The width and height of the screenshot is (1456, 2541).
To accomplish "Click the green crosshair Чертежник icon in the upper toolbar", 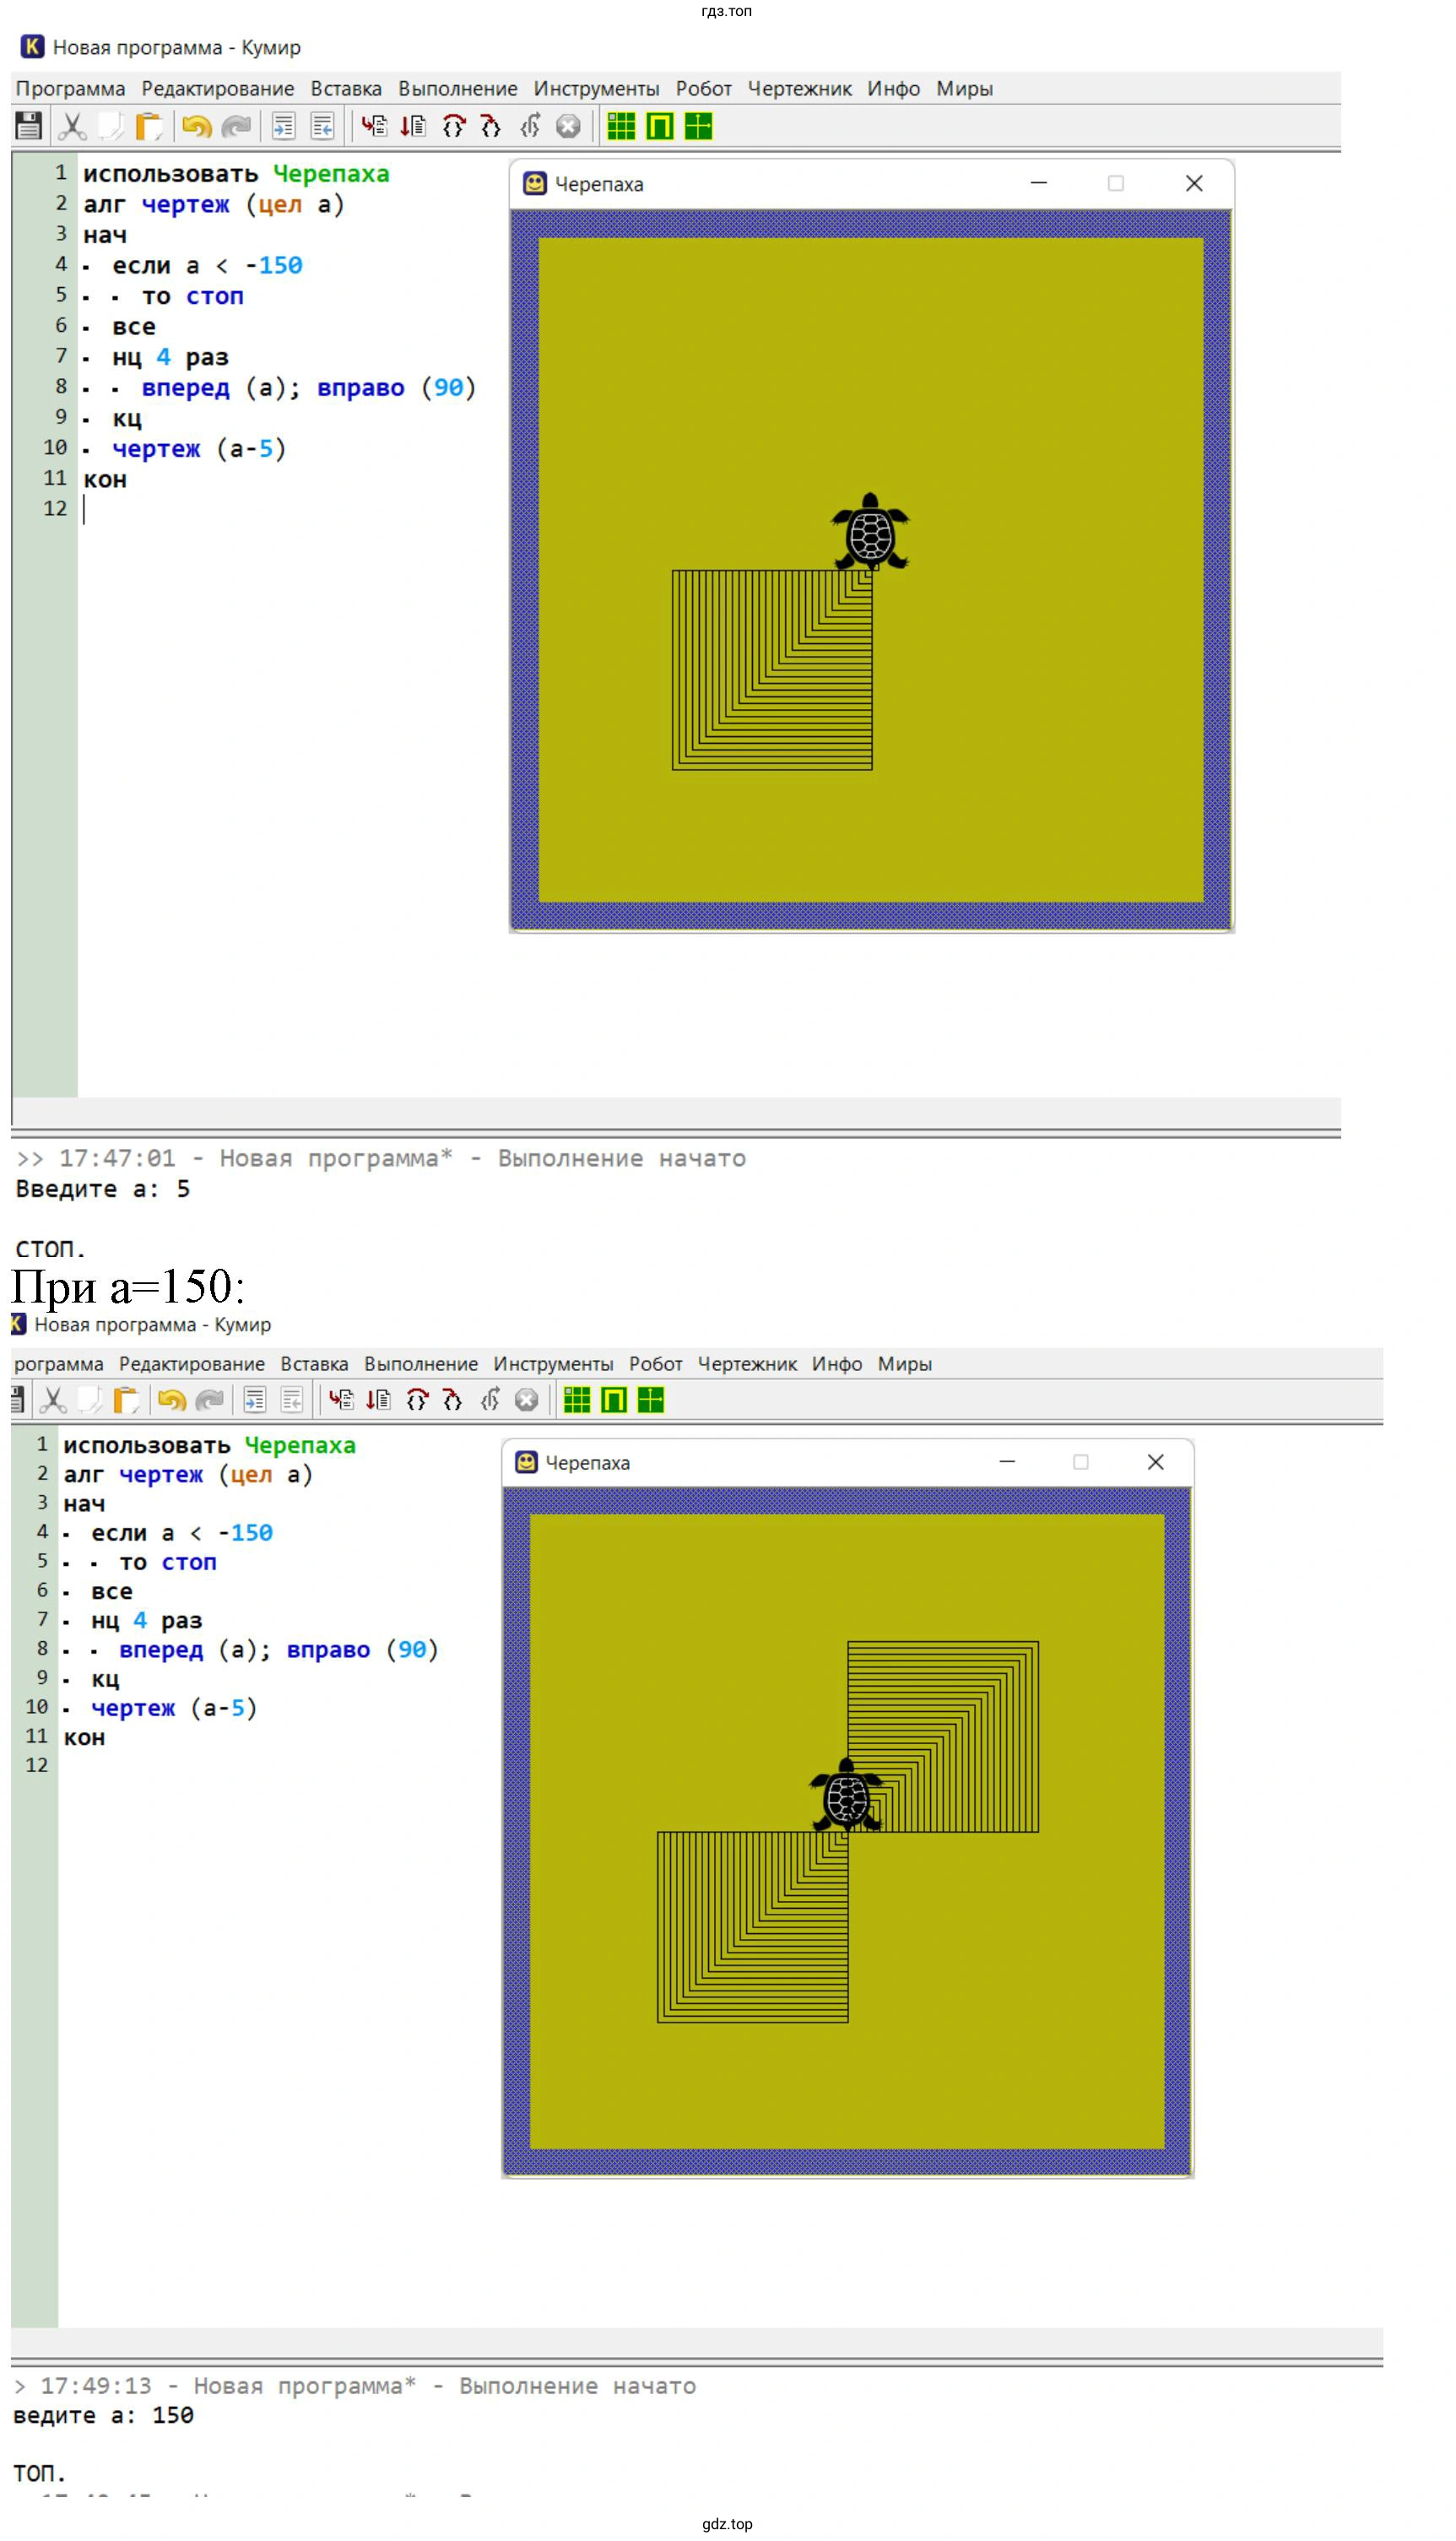I will pyautogui.click(x=698, y=126).
